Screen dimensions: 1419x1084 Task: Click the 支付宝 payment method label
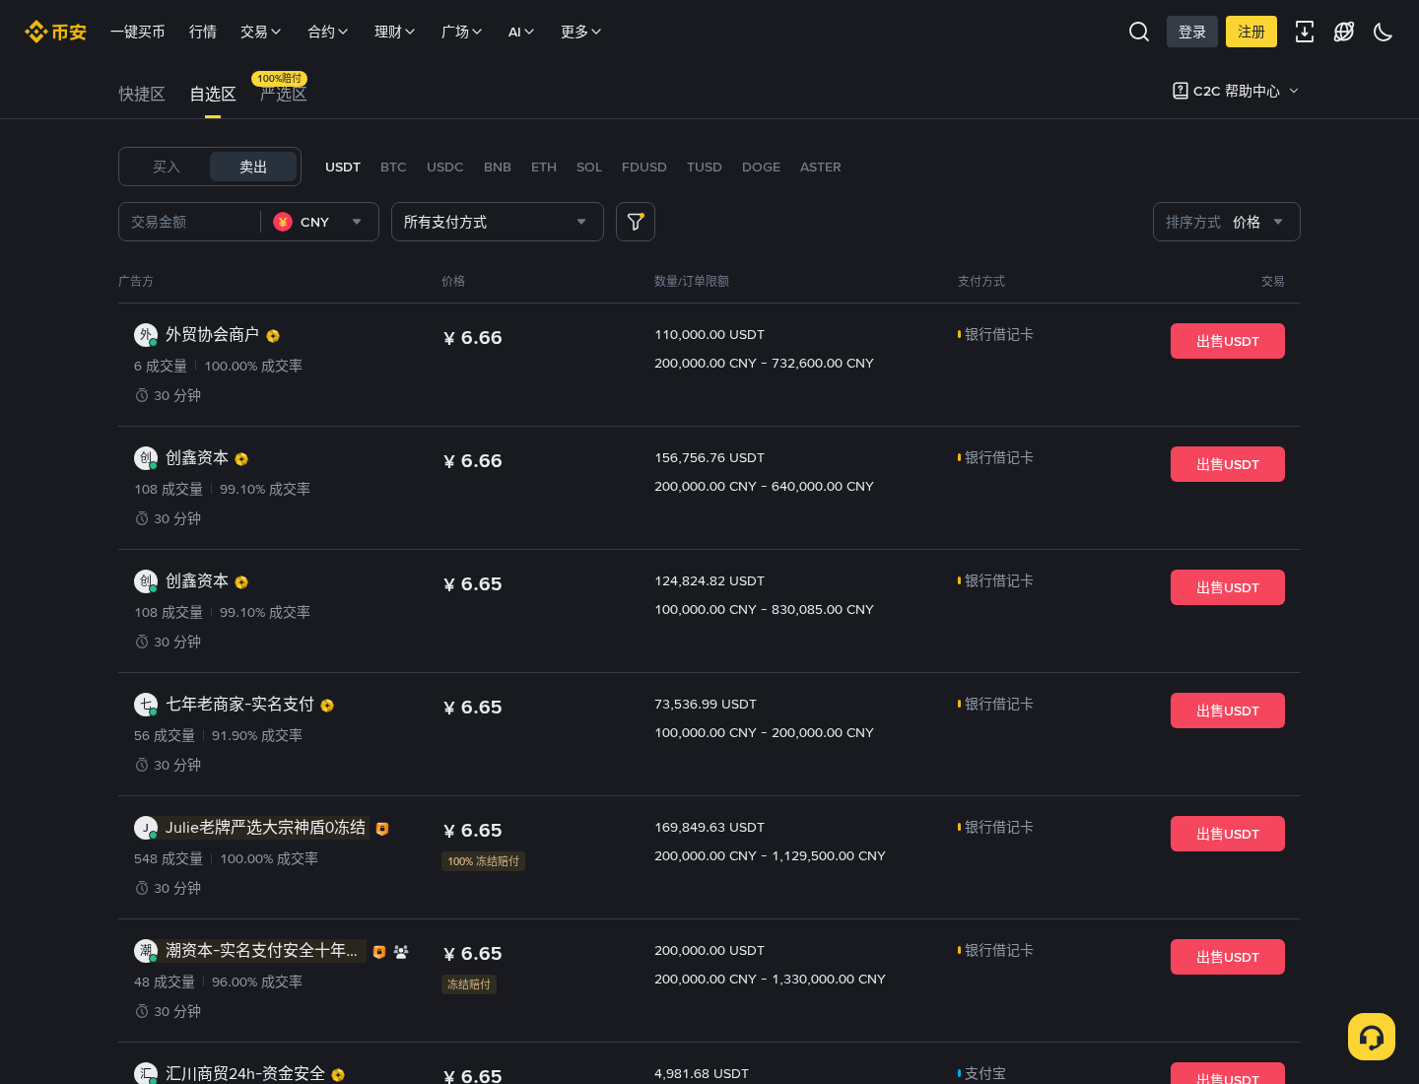(x=985, y=1073)
